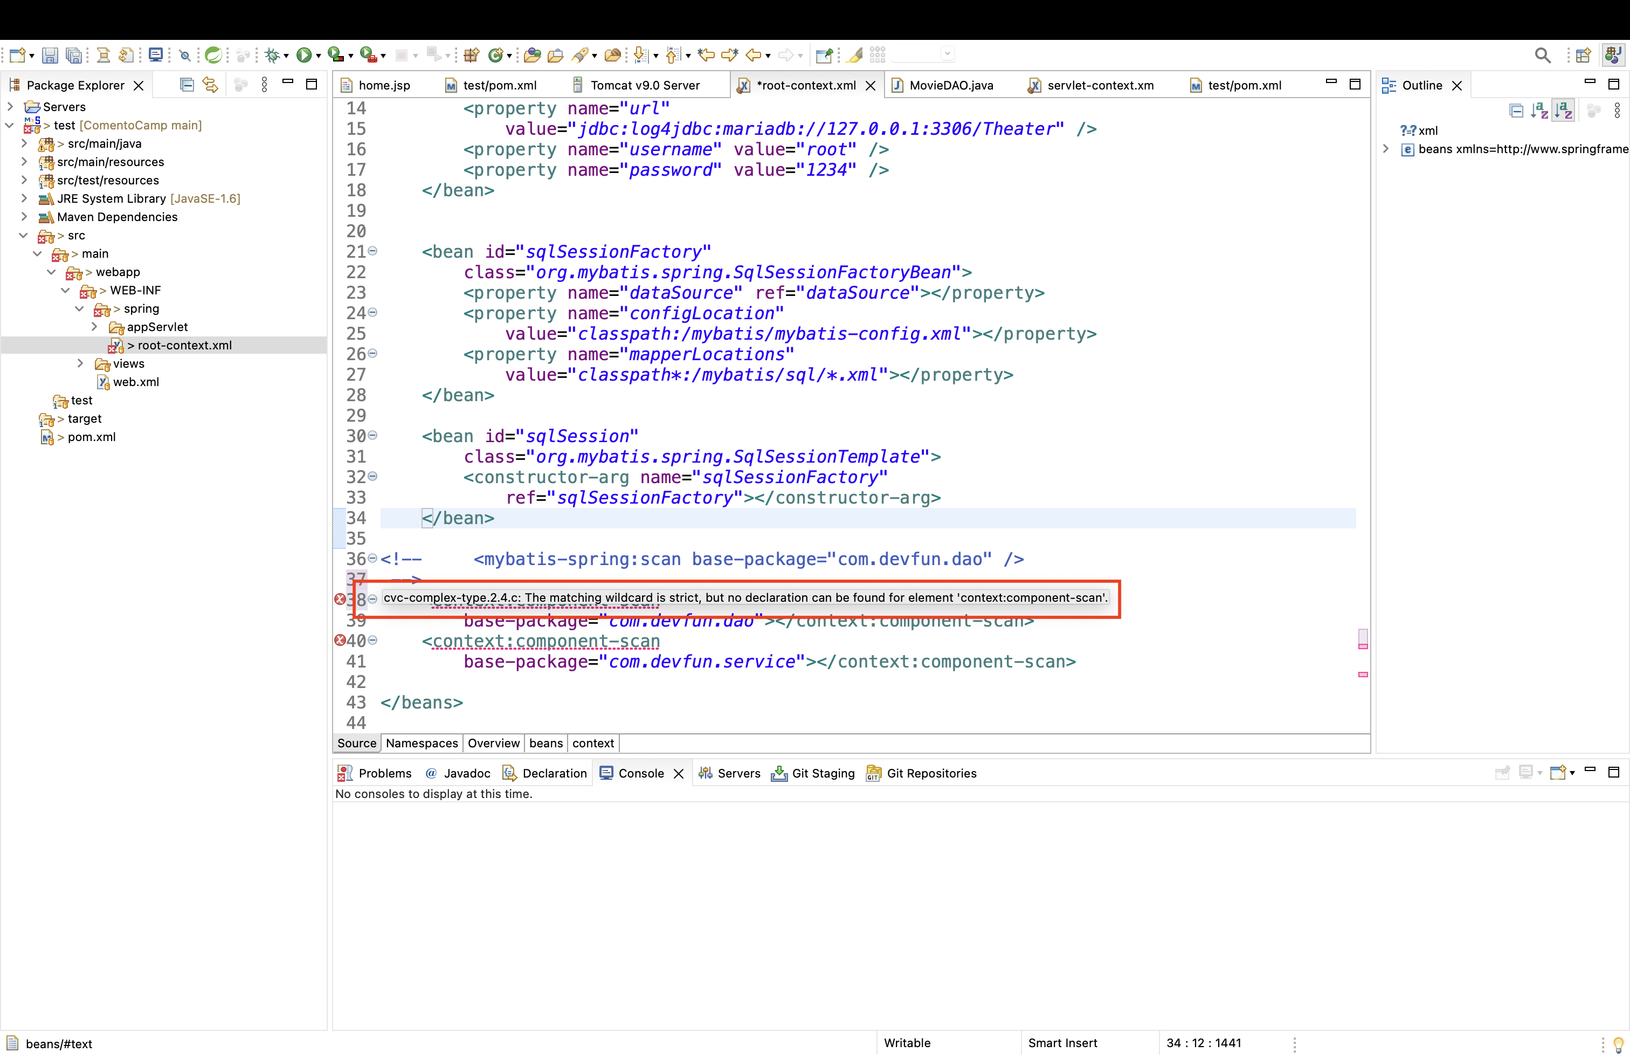Toggle alphabetical sort in Outline view
1630x1059 pixels.
[x=1563, y=111]
